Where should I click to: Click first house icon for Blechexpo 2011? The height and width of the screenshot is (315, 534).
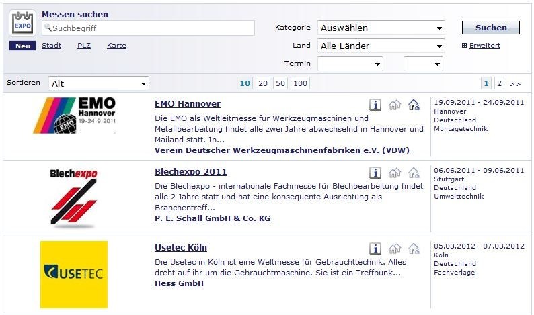pyautogui.click(x=395, y=173)
